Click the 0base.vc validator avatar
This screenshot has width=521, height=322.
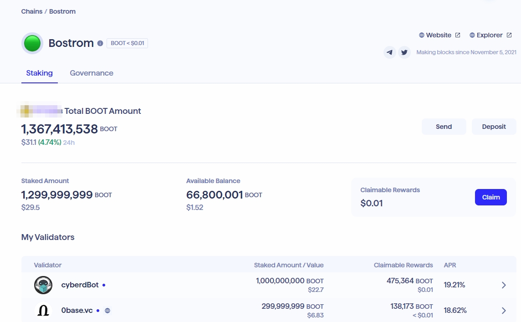[43, 310]
